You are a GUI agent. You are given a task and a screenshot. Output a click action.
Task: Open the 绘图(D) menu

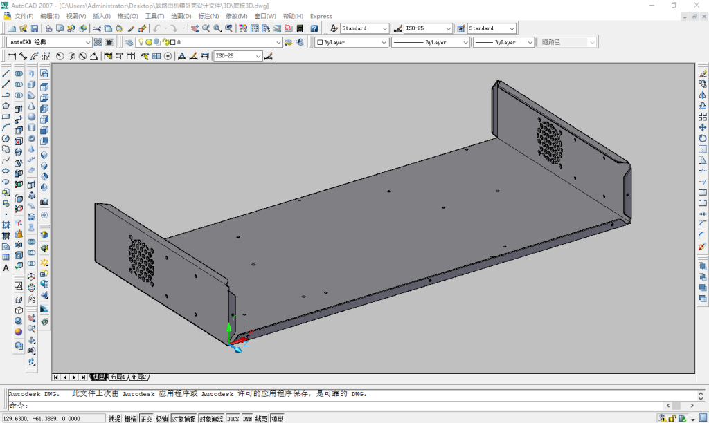pyautogui.click(x=181, y=16)
